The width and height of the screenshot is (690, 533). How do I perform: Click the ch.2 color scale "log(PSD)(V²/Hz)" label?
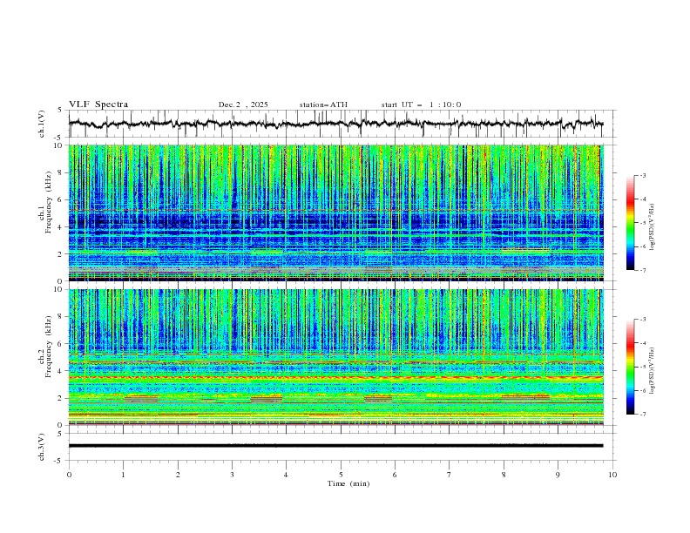(x=653, y=371)
